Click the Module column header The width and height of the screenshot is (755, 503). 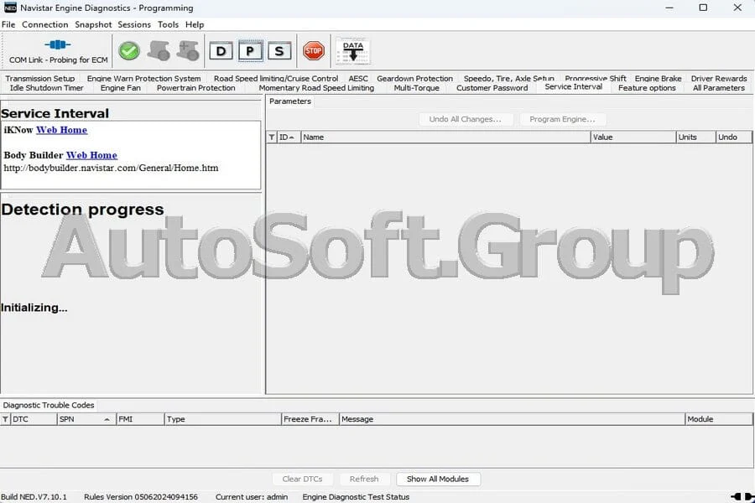tap(718, 419)
